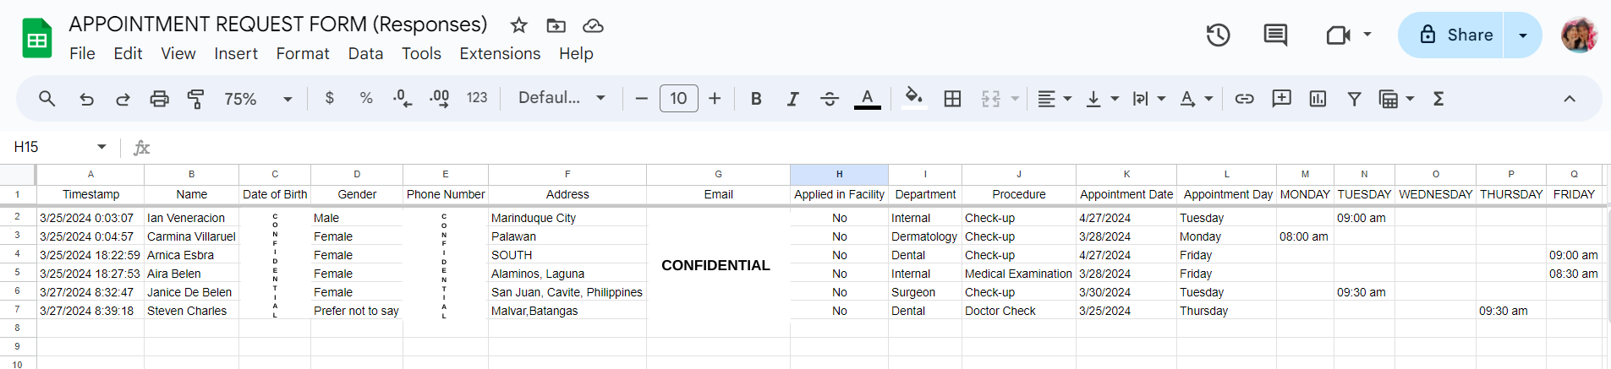The image size is (1611, 369).
Task: Toggle strikethrough formatting
Action: 830,99
